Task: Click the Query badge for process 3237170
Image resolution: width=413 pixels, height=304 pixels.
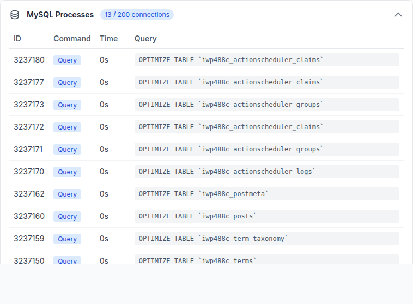Action: (x=67, y=172)
